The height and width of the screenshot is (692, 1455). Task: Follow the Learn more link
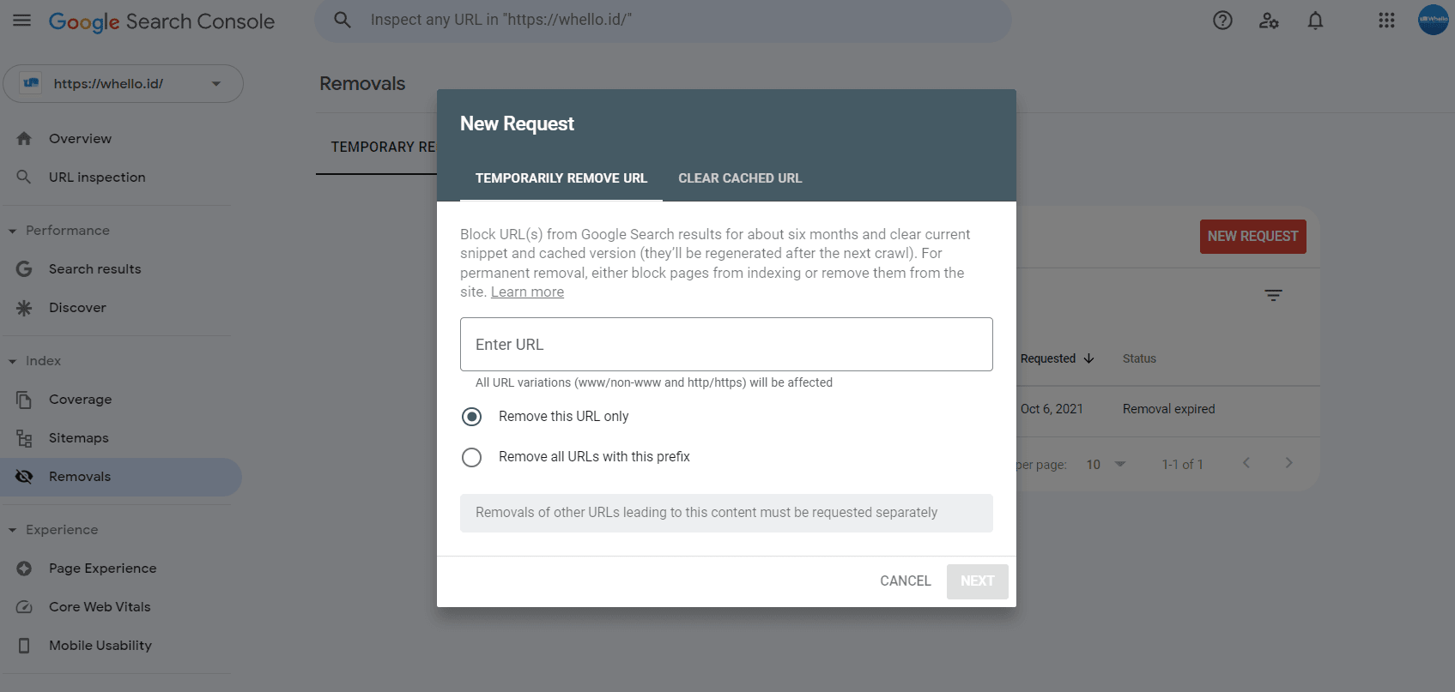tap(527, 292)
